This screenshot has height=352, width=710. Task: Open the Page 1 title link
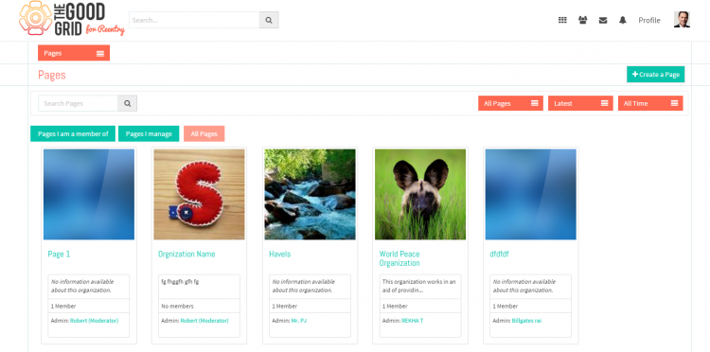[x=59, y=254]
